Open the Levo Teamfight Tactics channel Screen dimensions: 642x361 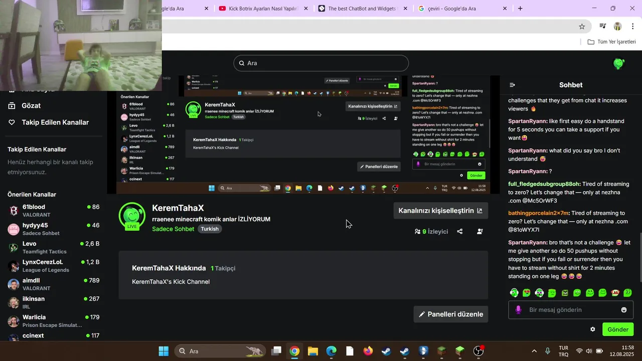[54, 247]
